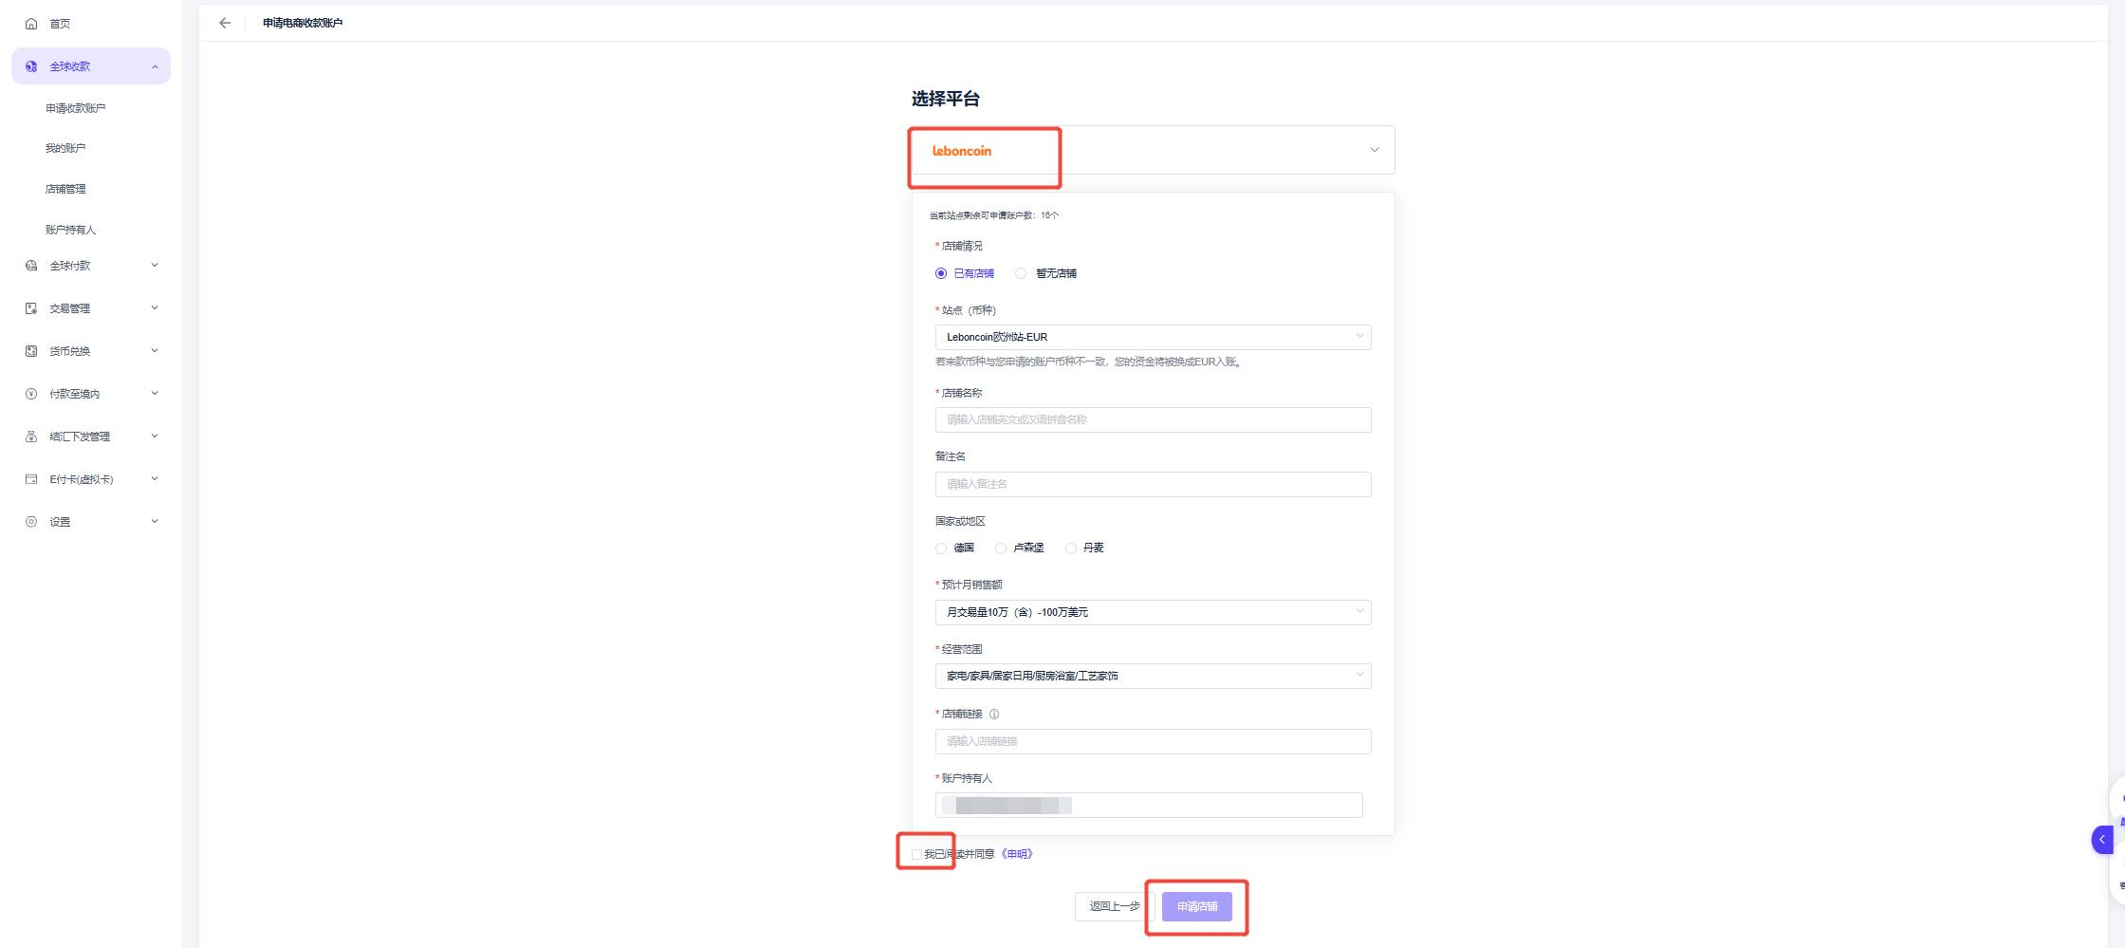
Task: Click the home icon in sidebar
Action: click(x=31, y=24)
